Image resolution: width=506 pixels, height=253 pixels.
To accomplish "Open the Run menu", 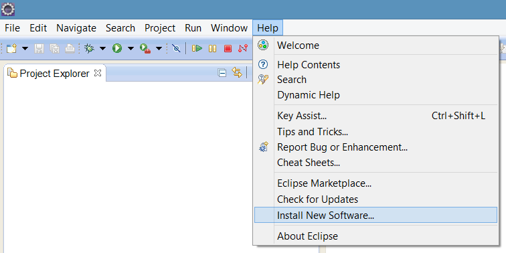I will [193, 28].
